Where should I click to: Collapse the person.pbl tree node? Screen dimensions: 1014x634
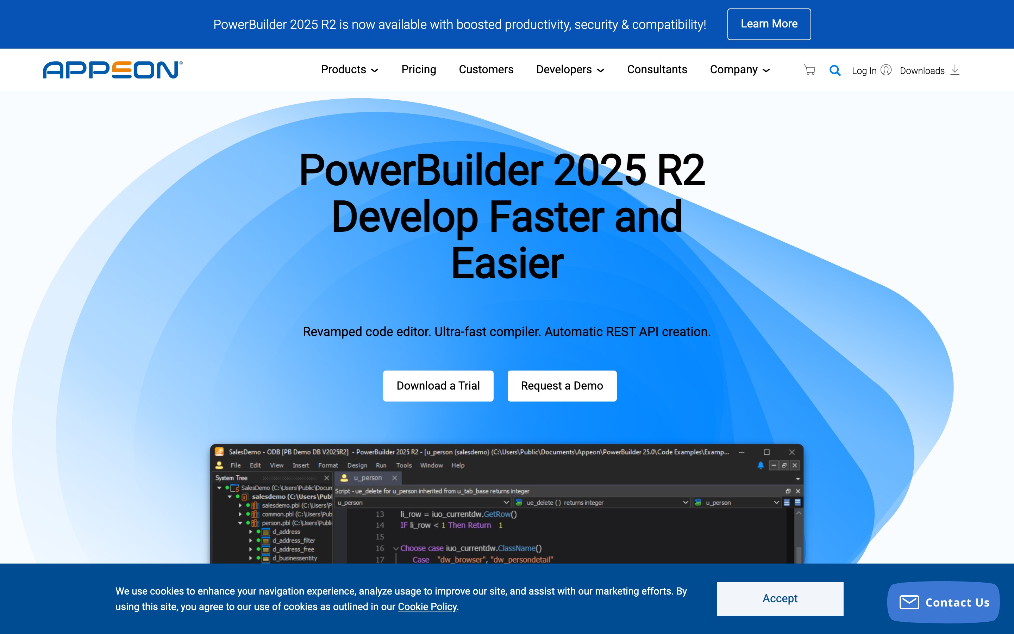point(240,523)
